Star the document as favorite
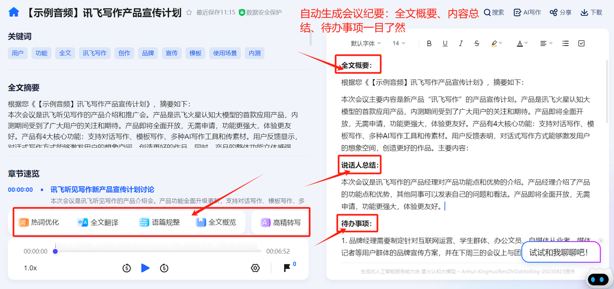The image size is (614, 289). coord(189,12)
